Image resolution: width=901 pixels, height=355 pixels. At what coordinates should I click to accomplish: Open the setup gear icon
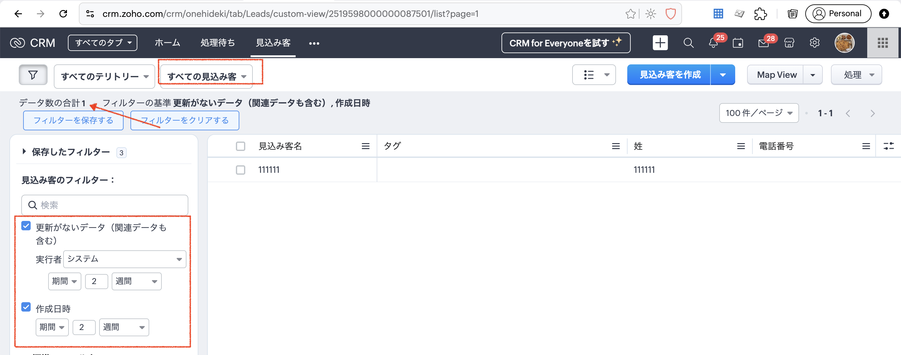(x=814, y=43)
